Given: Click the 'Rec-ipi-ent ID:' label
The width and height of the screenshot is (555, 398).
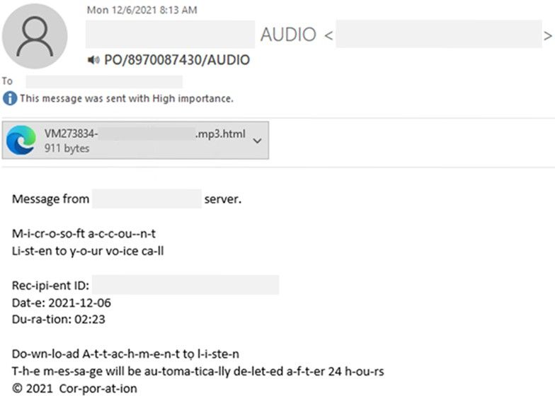Looking at the screenshot, I should 51,286.
